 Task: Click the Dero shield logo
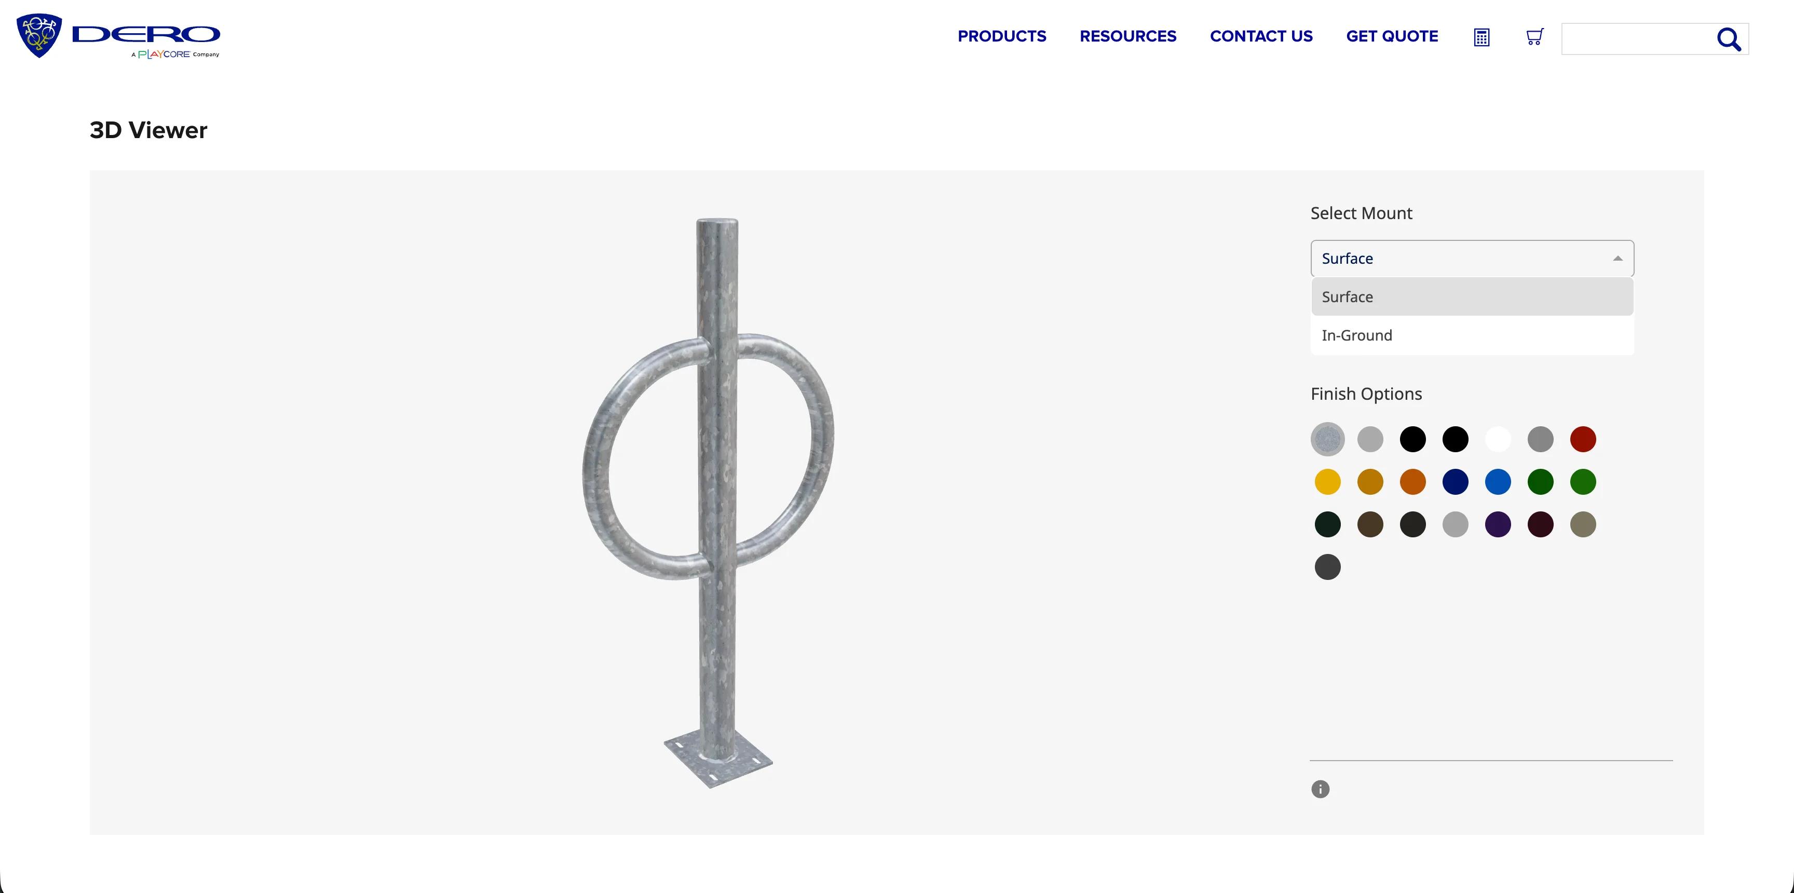39,35
